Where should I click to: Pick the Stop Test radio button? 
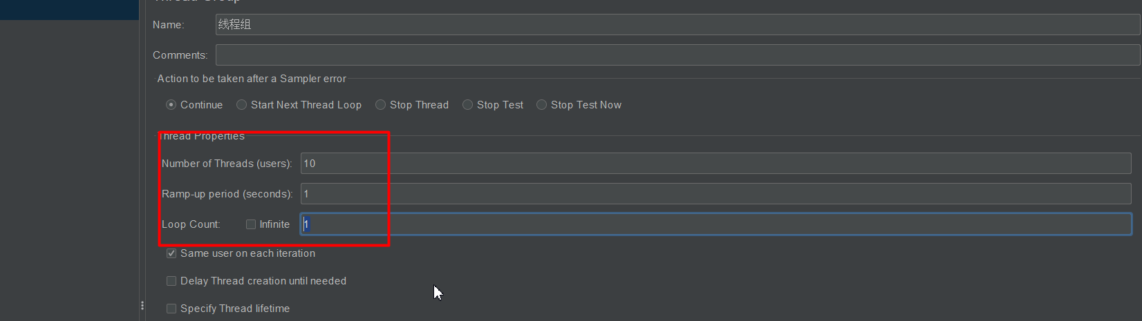pos(467,105)
